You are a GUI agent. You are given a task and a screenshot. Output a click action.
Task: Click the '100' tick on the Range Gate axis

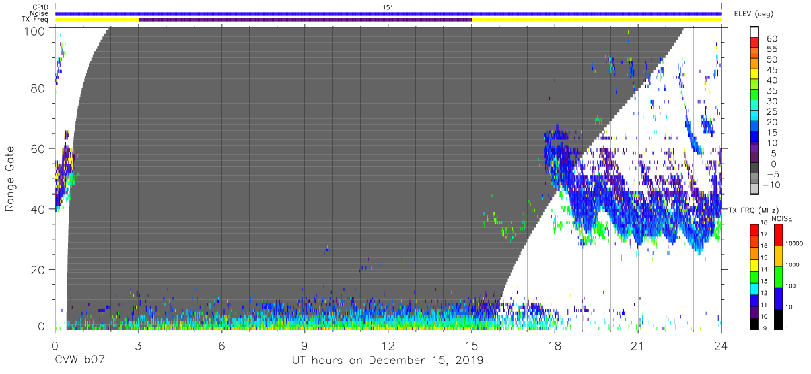click(34, 30)
